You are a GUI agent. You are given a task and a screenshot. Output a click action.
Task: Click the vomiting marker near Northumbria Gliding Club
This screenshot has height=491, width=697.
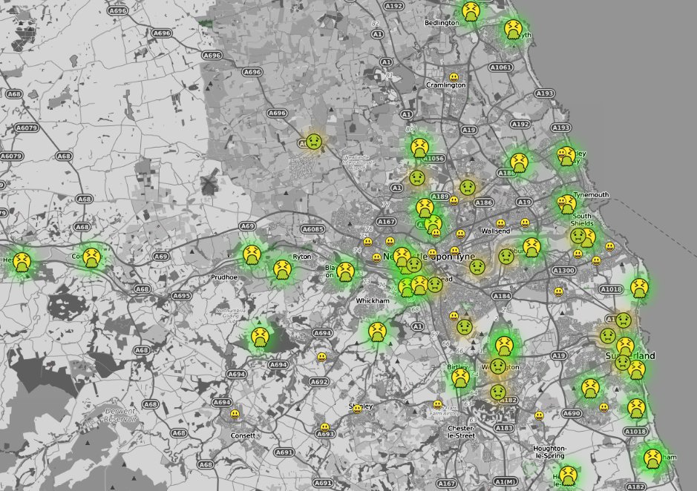click(x=259, y=337)
